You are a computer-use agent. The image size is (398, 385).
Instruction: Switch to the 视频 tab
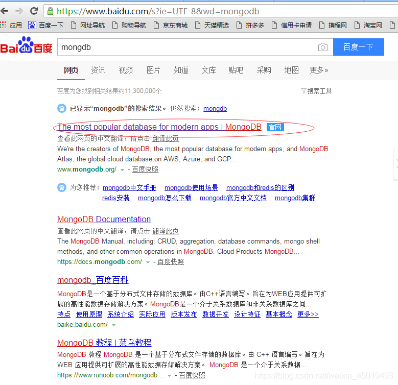coord(126,70)
